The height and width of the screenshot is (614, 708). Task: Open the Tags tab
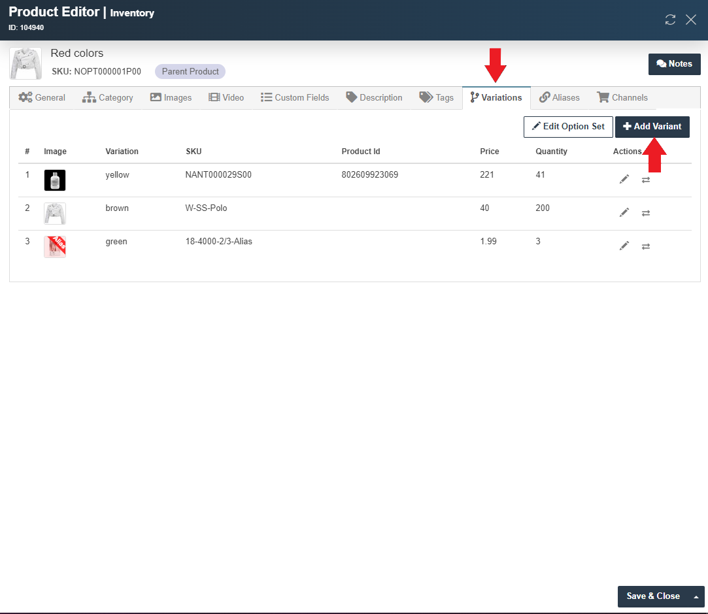[436, 97]
